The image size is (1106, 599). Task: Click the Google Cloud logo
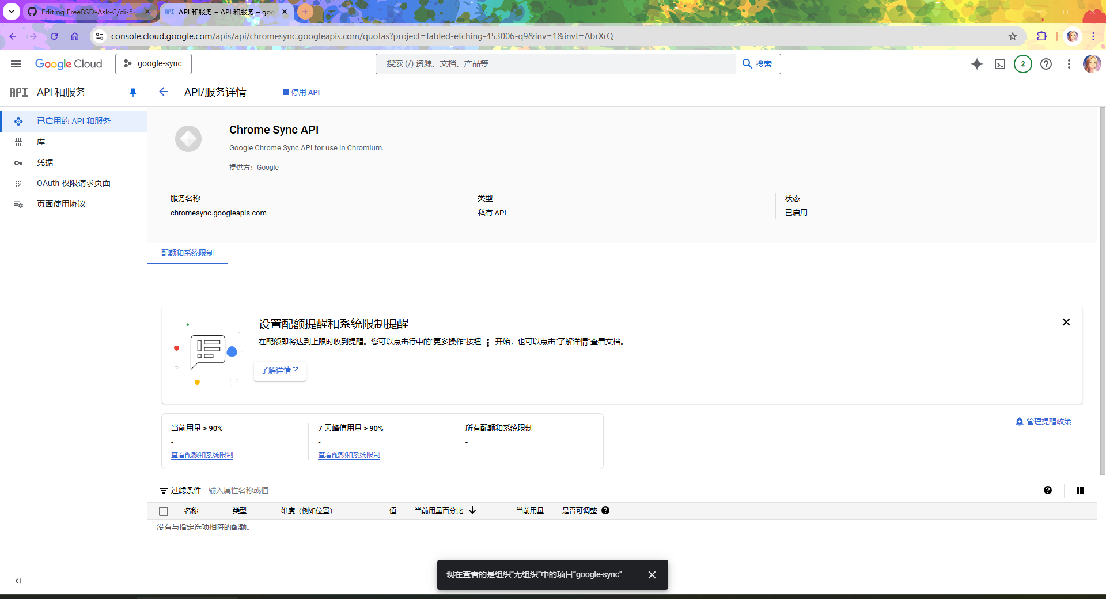click(x=69, y=64)
